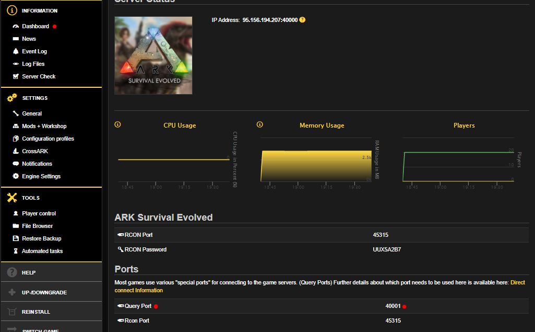Click the CPU Usage info icon
The width and height of the screenshot is (535, 332).
pos(118,124)
